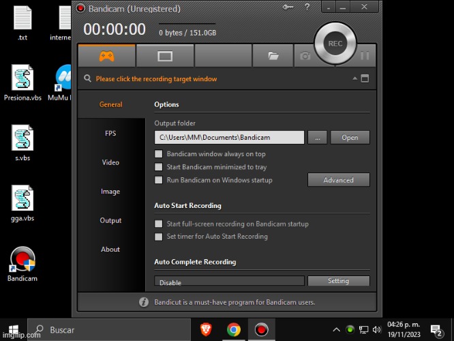Open the notification center icon
Screen dimensions: 454x341
pyautogui.click(x=436, y=330)
